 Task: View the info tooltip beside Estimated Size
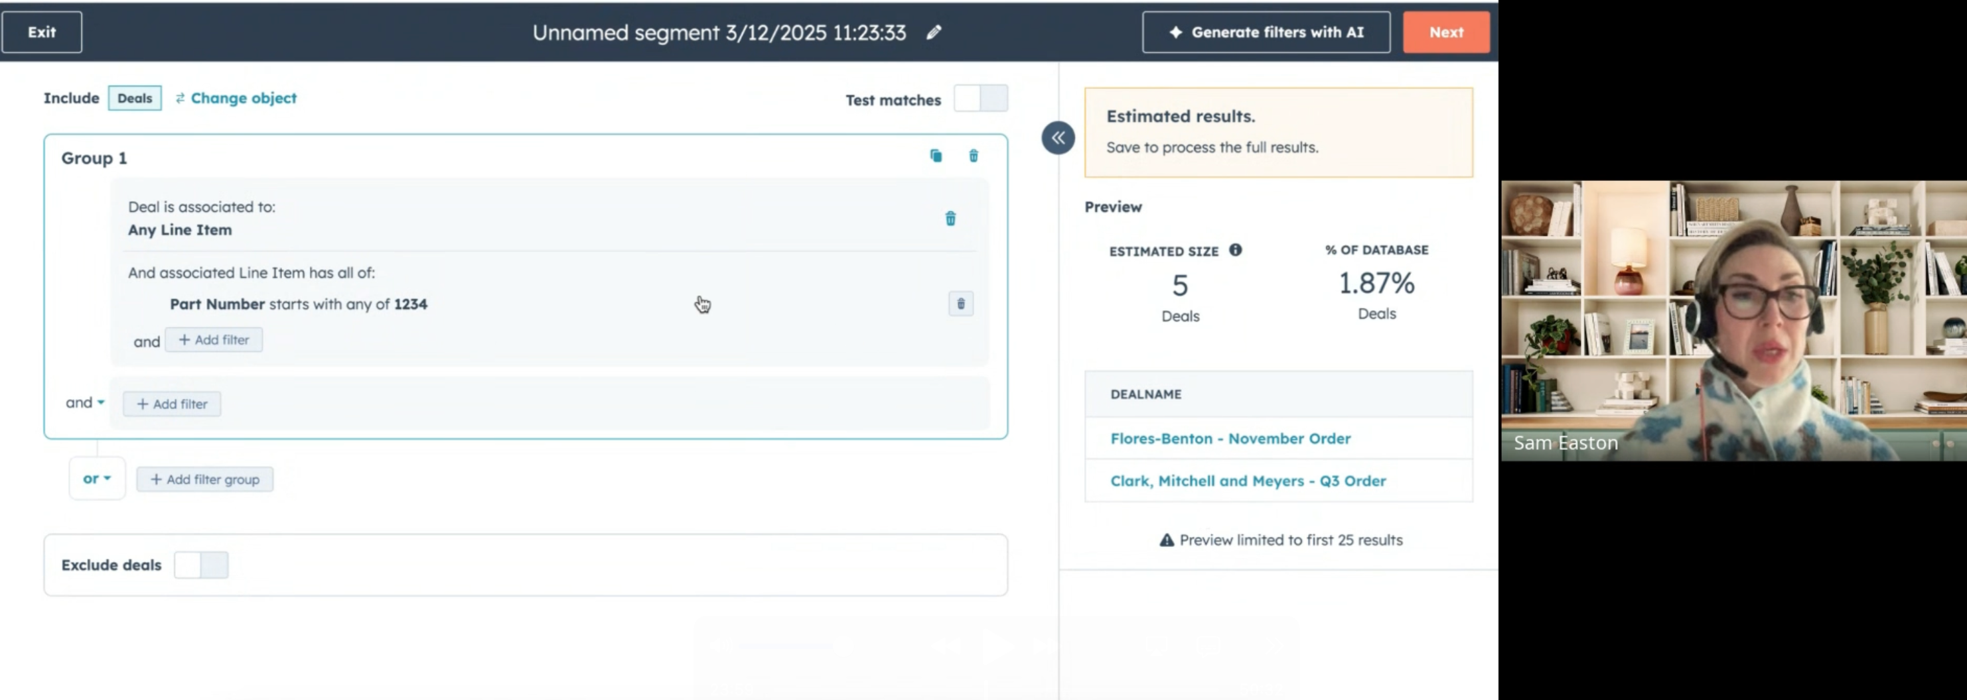(x=1237, y=249)
